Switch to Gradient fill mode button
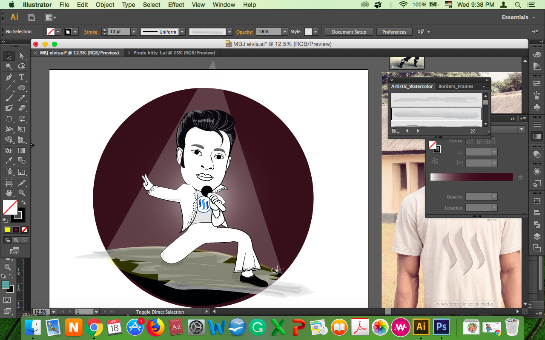Image resolution: width=545 pixels, height=340 pixels. 16,229
